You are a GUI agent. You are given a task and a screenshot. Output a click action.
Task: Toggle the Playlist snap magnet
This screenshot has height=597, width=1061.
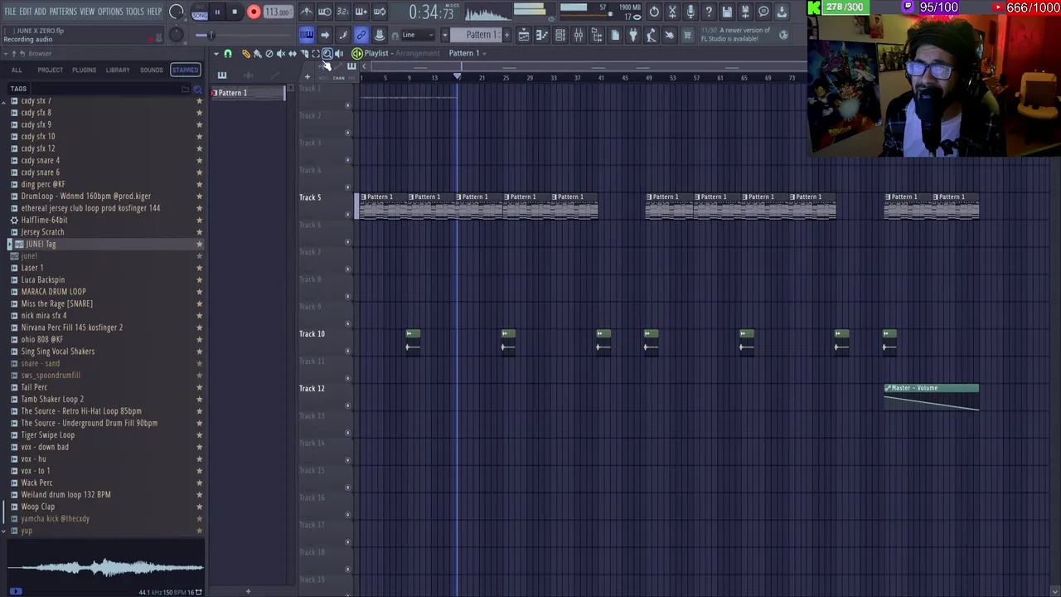tap(228, 53)
